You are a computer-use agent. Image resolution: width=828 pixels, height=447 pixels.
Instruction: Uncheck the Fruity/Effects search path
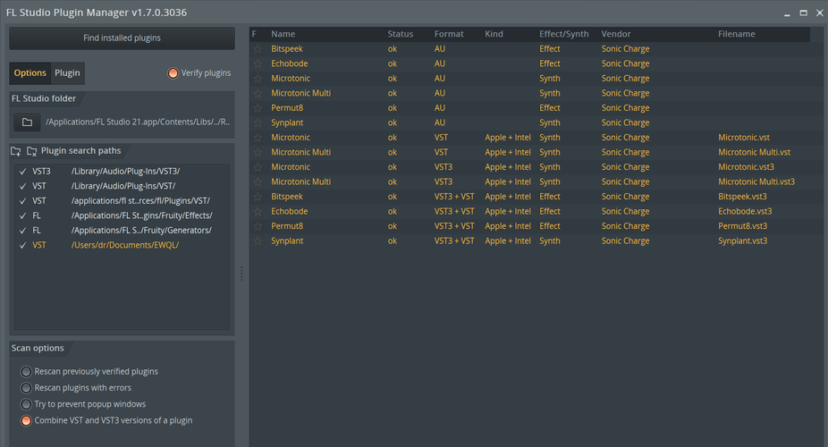[x=22, y=215]
